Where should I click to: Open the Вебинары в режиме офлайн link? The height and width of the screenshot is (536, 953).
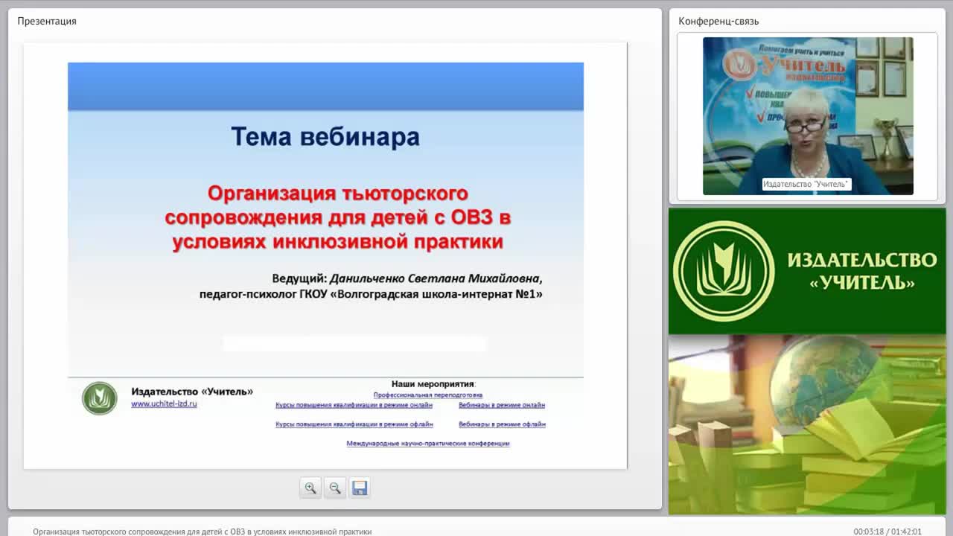tap(502, 424)
